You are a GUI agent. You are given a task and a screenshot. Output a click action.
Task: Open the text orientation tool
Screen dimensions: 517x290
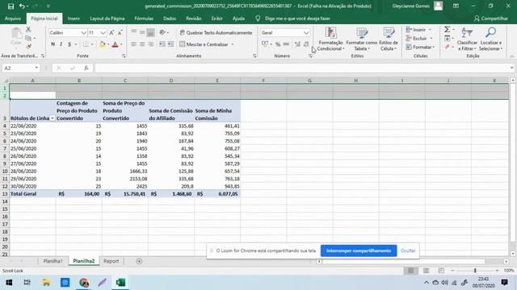pyautogui.click(x=163, y=32)
